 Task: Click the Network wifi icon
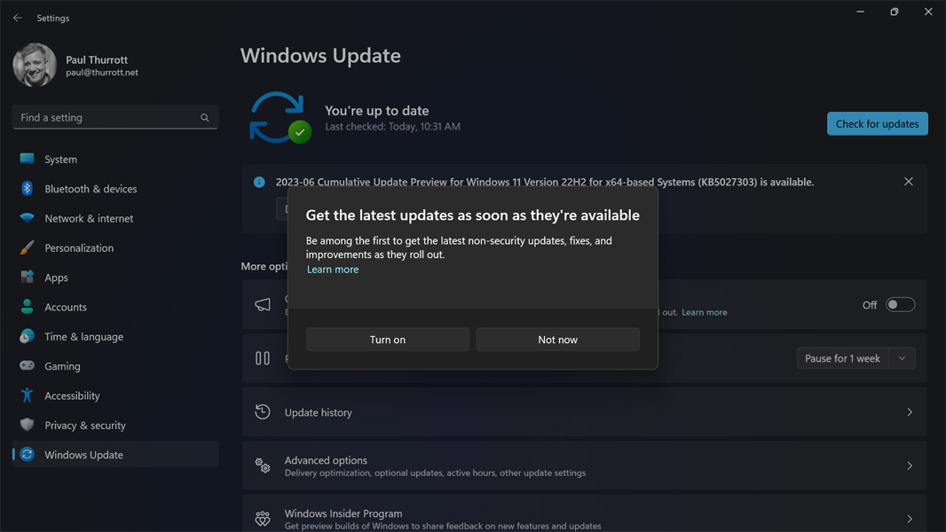[28, 218]
